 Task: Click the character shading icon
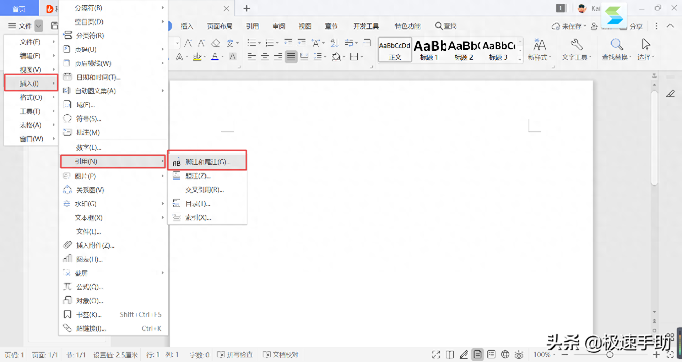(233, 56)
